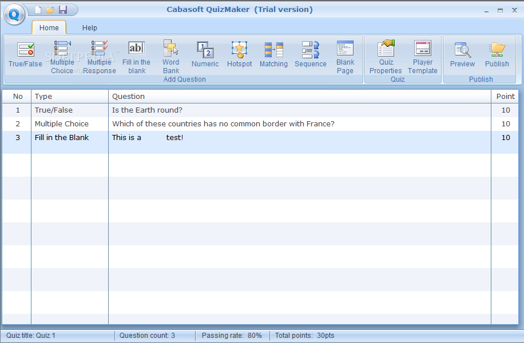The image size is (524, 343).
Task: Select the 'Is the Earth round?' question row
Action: coord(147,110)
